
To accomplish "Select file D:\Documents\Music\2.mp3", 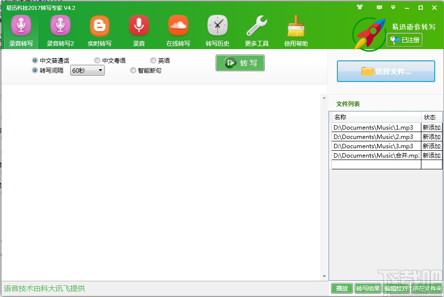I will tap(376, 137).
